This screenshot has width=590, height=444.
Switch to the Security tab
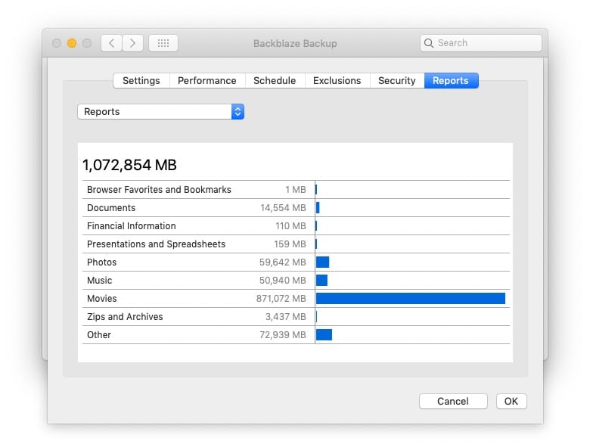[396, 81]
